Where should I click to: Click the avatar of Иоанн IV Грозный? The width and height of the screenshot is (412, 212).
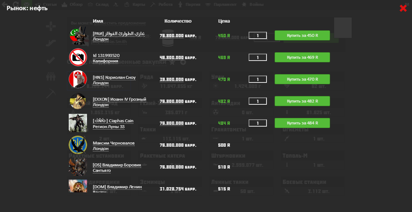(x=78, y=101)
